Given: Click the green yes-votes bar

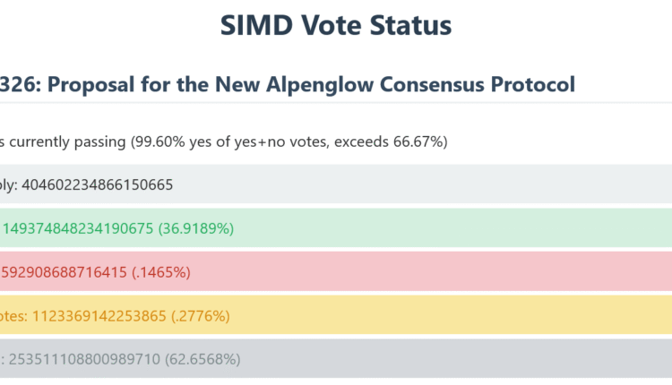Looking at the screenshot, I should [448, 228].
